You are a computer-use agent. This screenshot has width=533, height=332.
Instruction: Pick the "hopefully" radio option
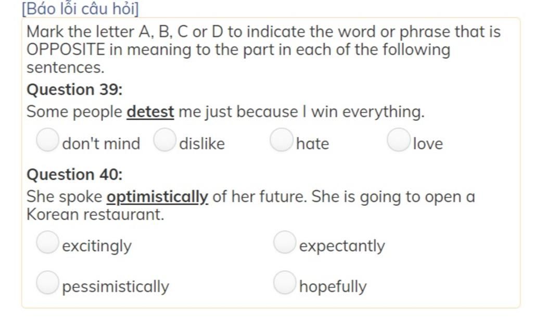(x=285, y=283)
